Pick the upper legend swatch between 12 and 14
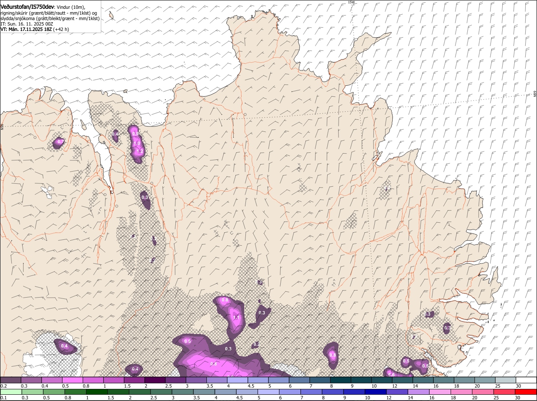Image resolution: width=537 pixels, height=401 pixels. (402, 380)
